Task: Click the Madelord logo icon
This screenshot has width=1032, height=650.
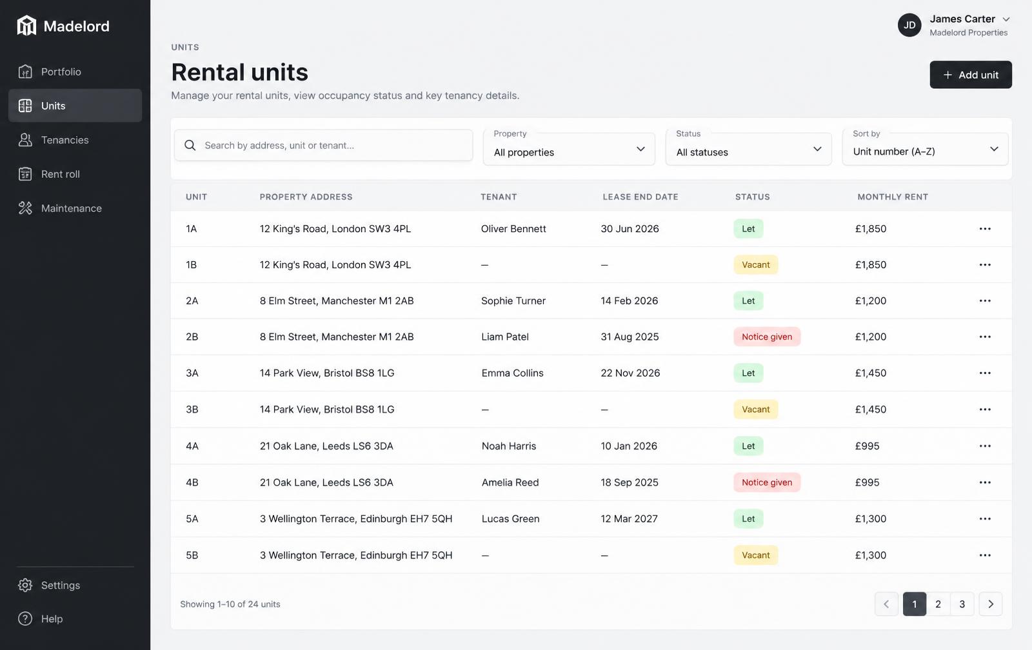Action: click(x=26, y=26)
